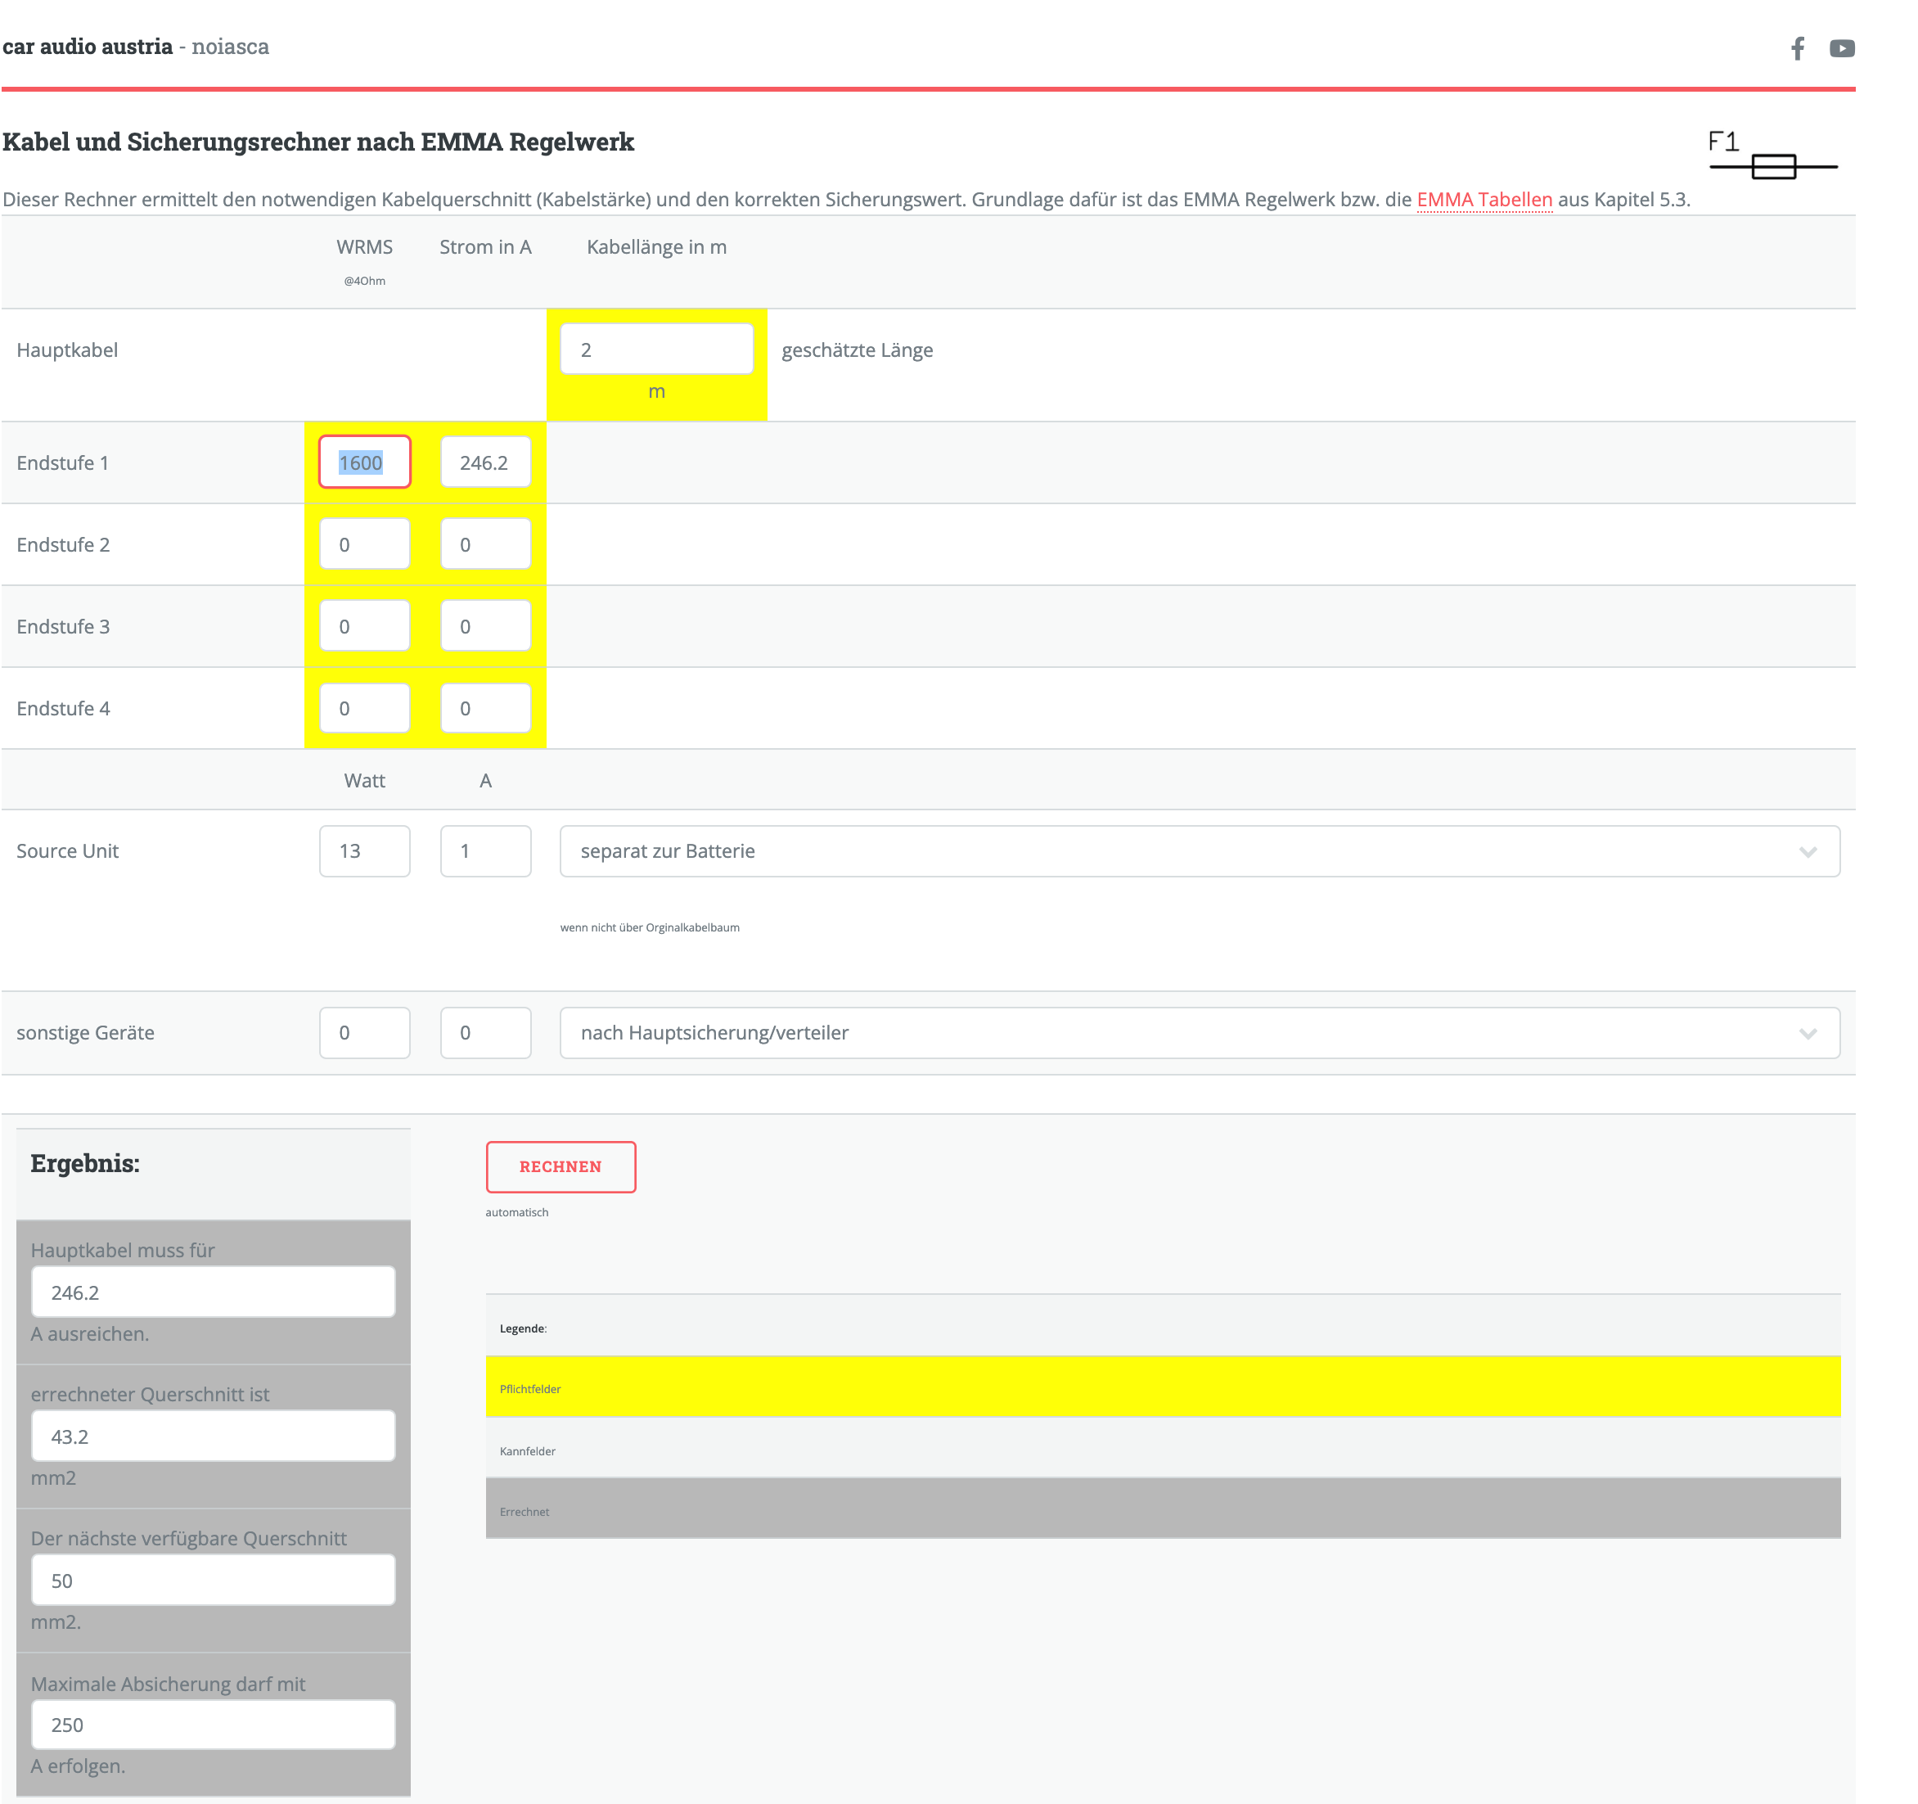This screenshot has height=1804, width=1918.
Task: Click the Source Unit Watt field
Action: click(x=365, y=851)
